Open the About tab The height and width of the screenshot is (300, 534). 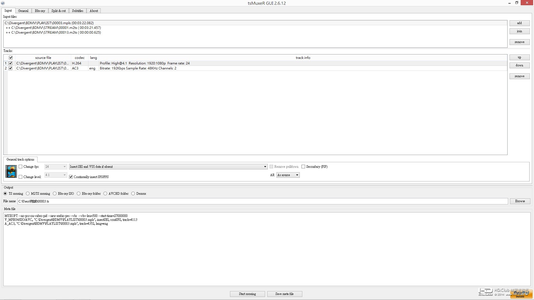tap(94, 11)
